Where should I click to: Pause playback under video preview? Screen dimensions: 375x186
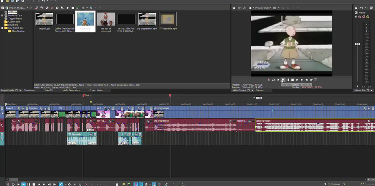[x=287, y=80]
